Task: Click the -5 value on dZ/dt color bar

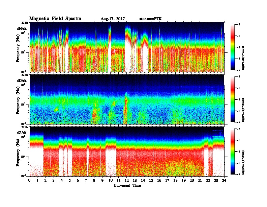Action: 239,129
